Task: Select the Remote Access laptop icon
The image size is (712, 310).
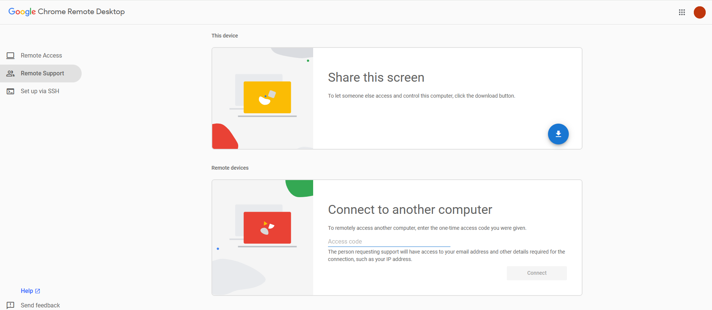Action: 10,56
